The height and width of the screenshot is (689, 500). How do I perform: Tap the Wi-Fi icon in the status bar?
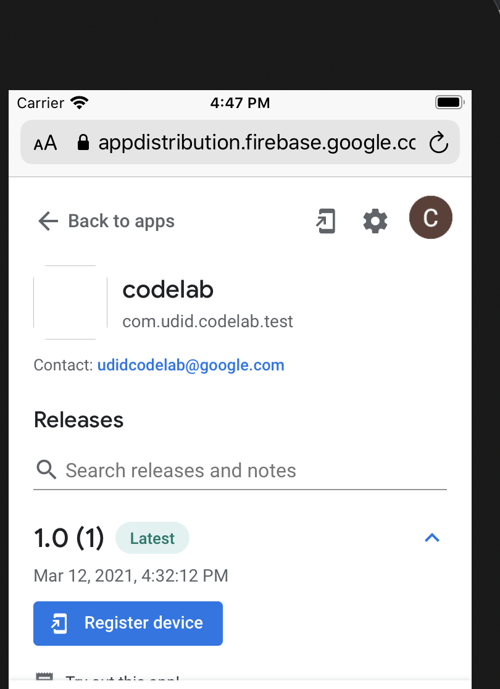(80, 102)
